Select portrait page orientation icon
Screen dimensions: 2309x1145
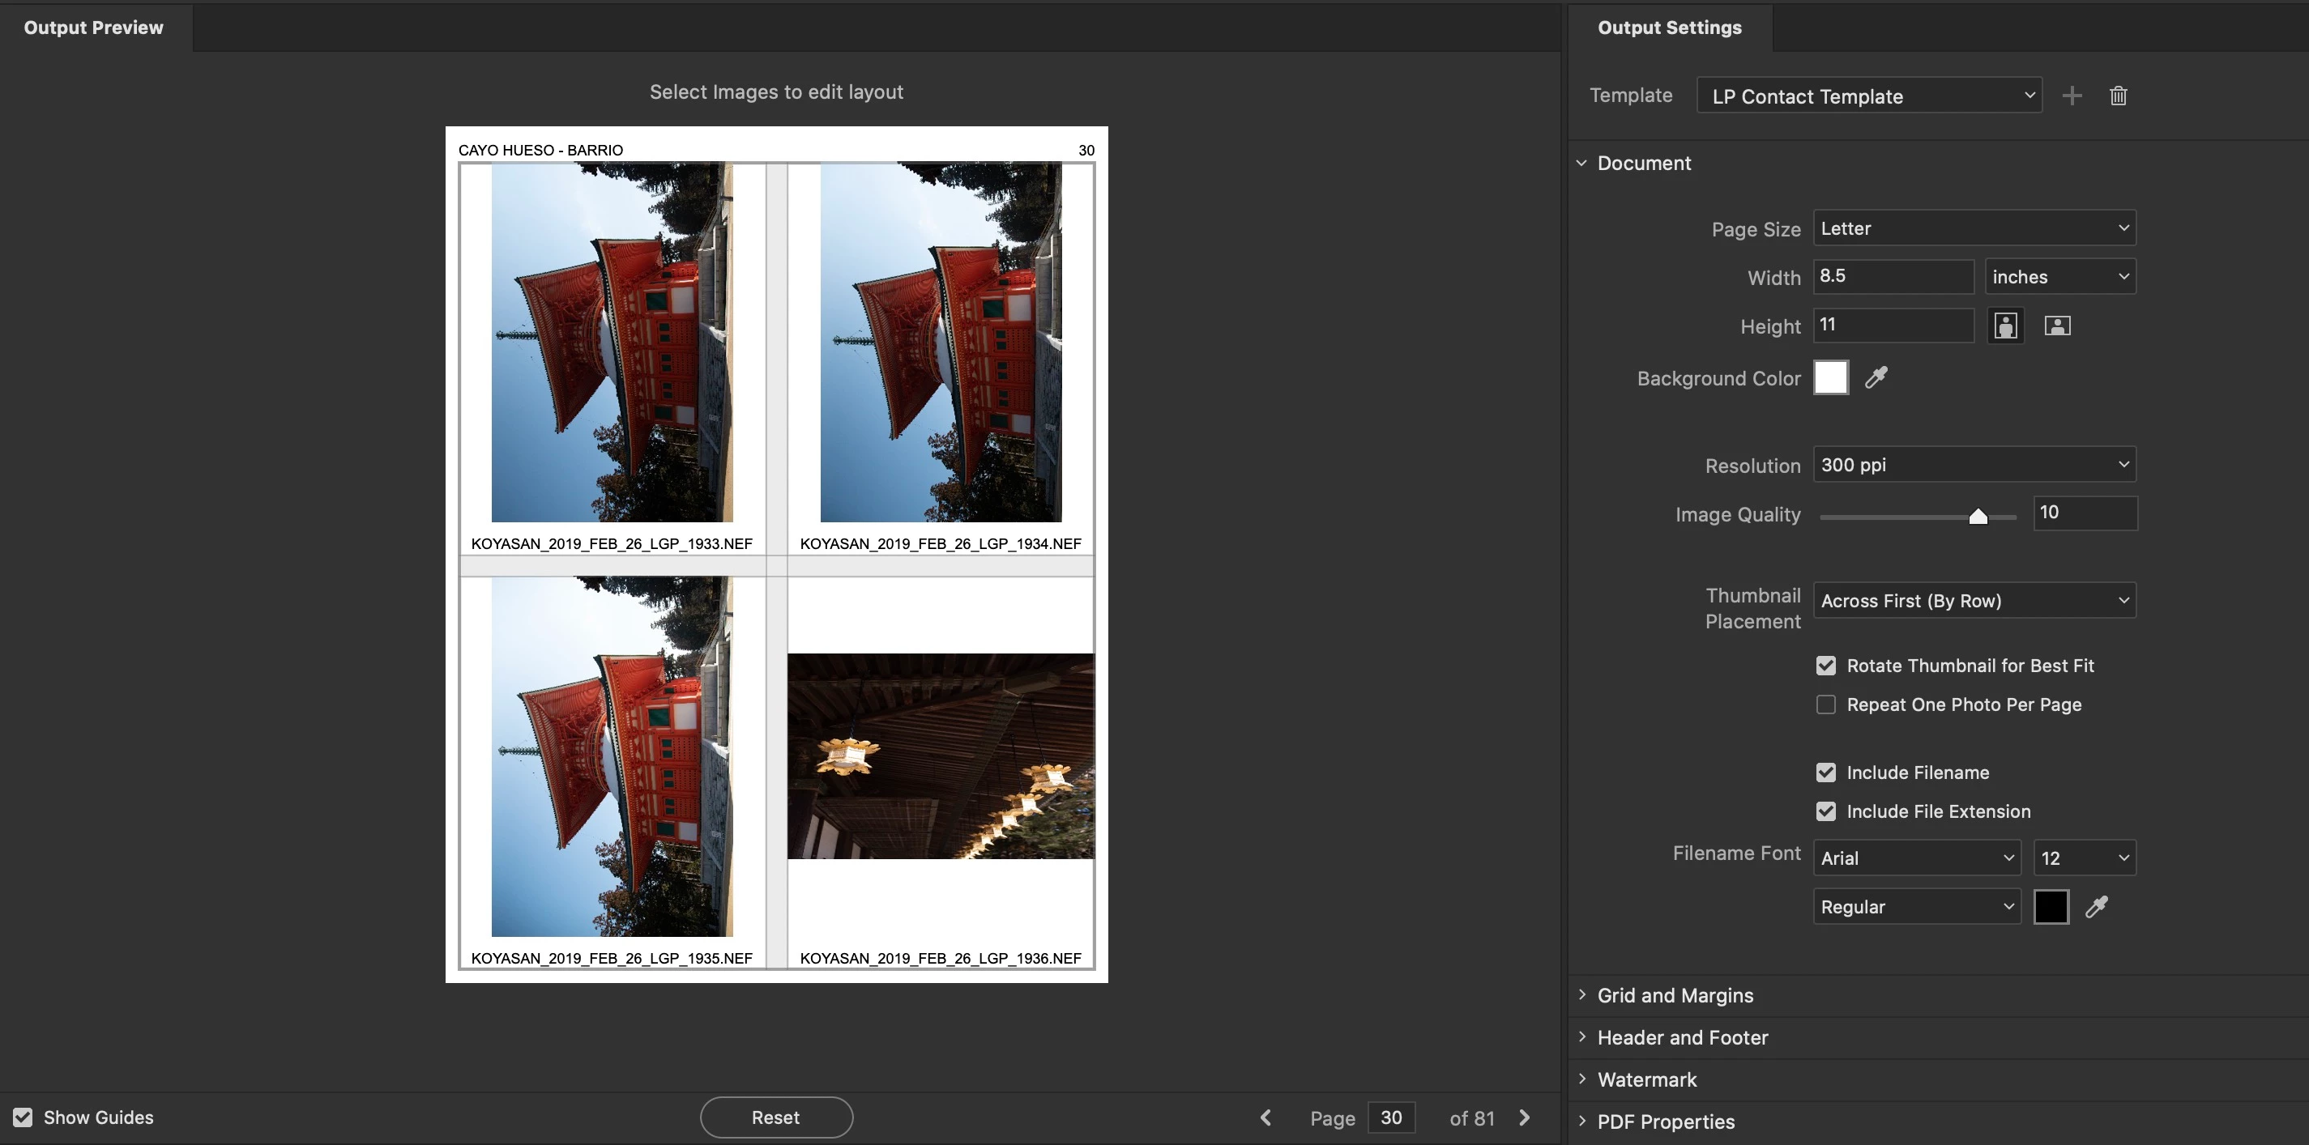click(2006, 326)
